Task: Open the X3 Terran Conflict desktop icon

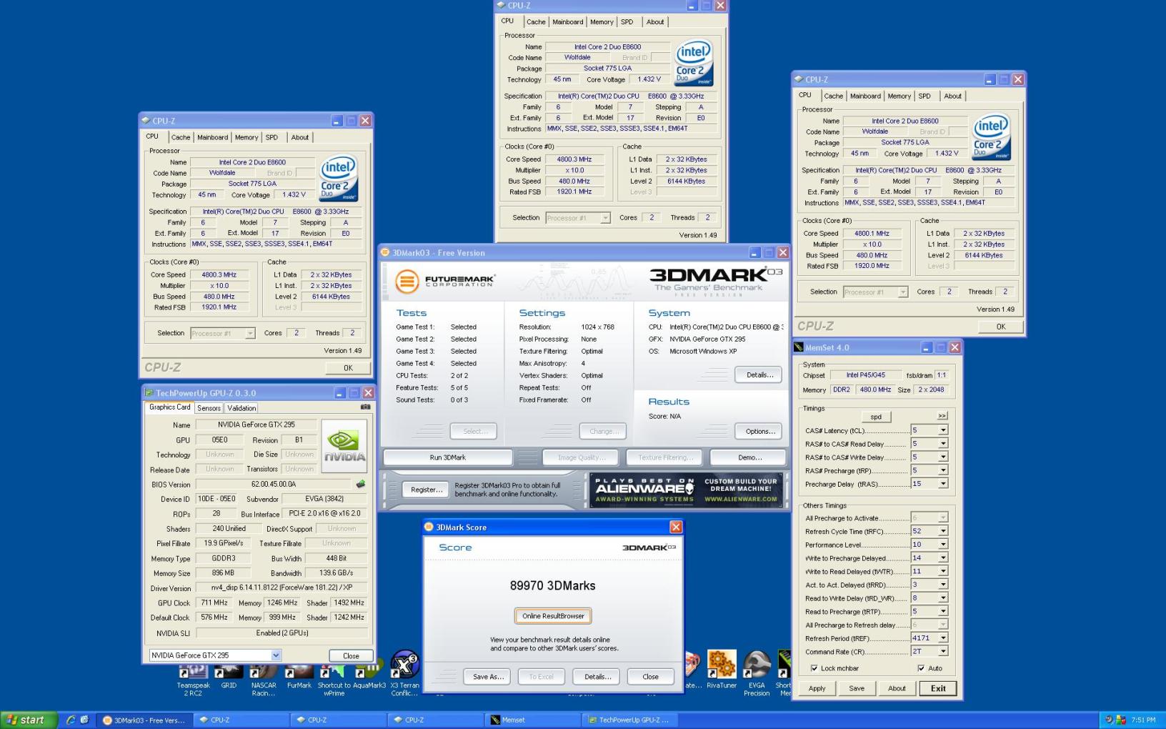Action: [x=404, y=673]
